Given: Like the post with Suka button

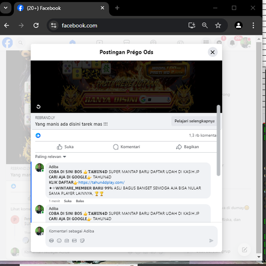Looking at the screenshot, I should [x=65, y=147].
